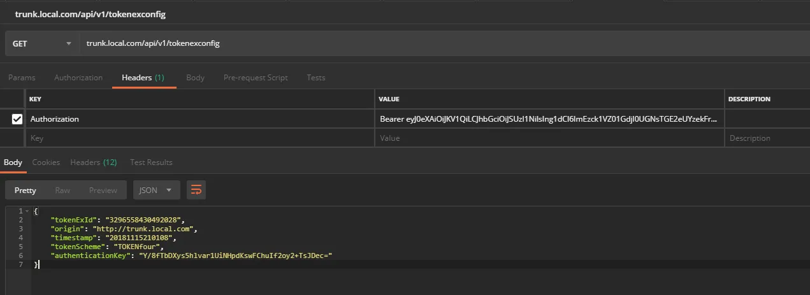The image size is (810, 295).
Task: Click the empty Description field
Action: click(x=767, y=138)
